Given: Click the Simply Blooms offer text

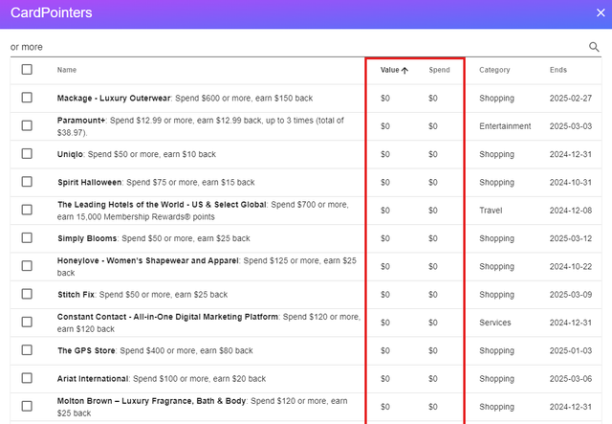Looking at the screenshot, I should pyautogui.click(x=154, y=238).
